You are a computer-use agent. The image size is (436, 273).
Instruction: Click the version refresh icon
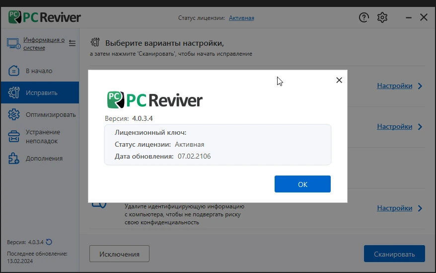(x=49, y=242)
